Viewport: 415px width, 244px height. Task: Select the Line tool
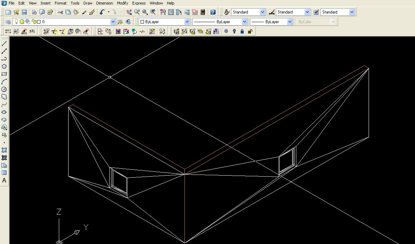coord(4,43)
